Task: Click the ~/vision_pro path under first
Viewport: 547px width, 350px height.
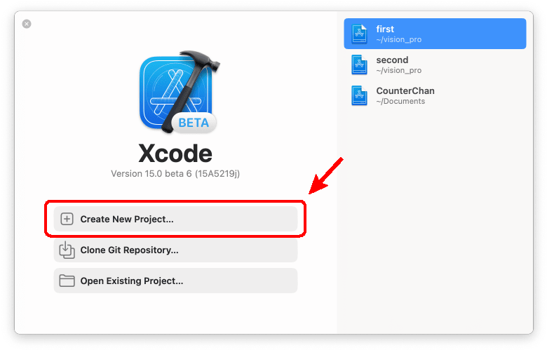Action: coord(398,39)
